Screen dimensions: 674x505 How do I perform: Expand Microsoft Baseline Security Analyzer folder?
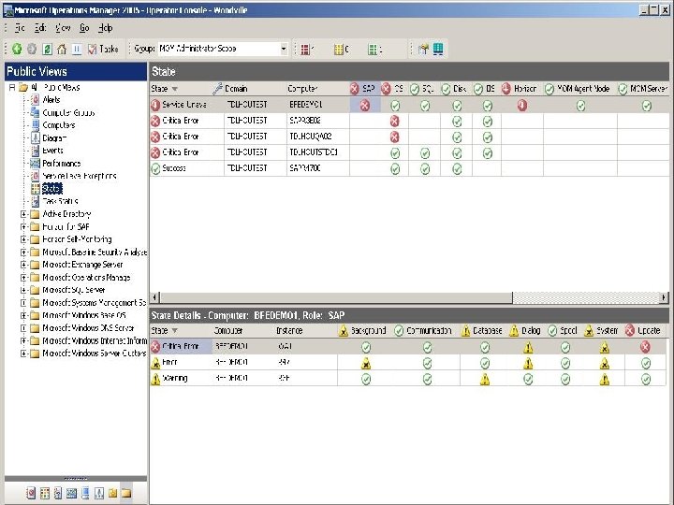24,252
